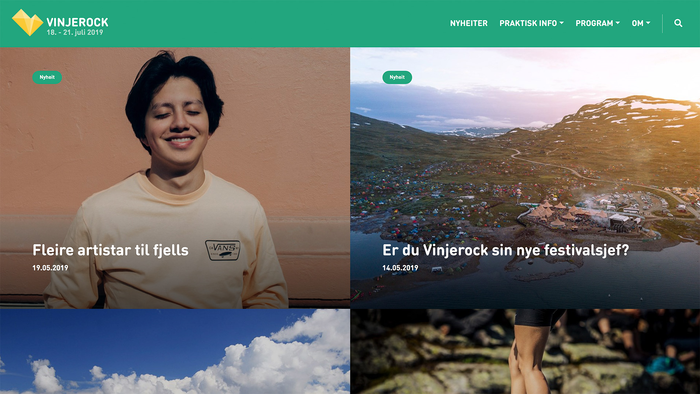
Task: Open the search magnifier icon
Action: [678, 23]
